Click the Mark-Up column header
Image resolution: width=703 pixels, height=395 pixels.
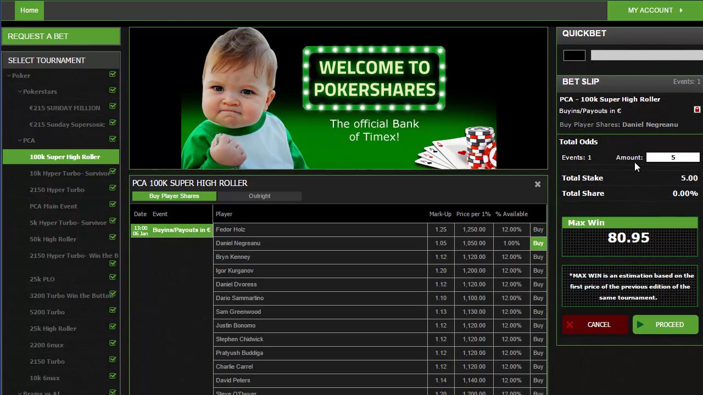tap(440, 214)
